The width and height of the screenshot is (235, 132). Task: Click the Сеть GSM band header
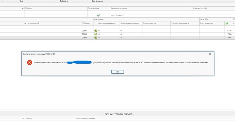tap(216, 19)
